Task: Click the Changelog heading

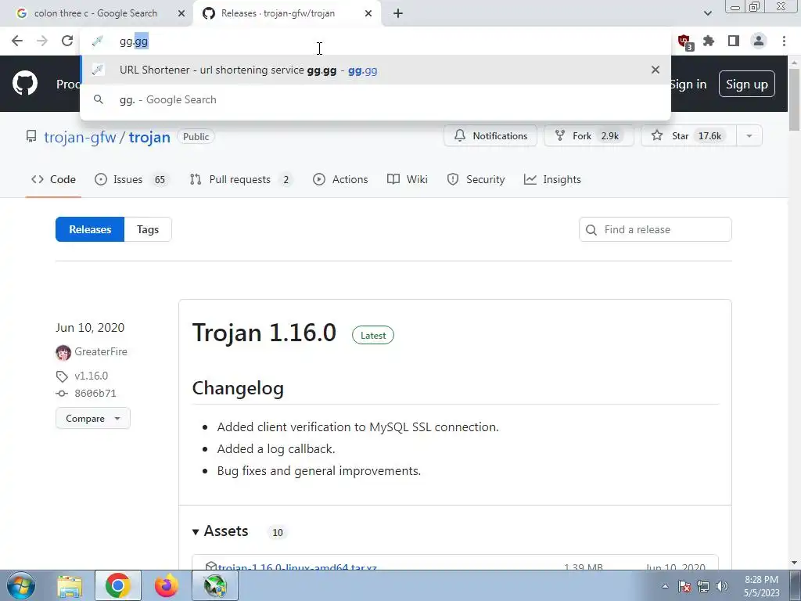Action: coord(238,388)
